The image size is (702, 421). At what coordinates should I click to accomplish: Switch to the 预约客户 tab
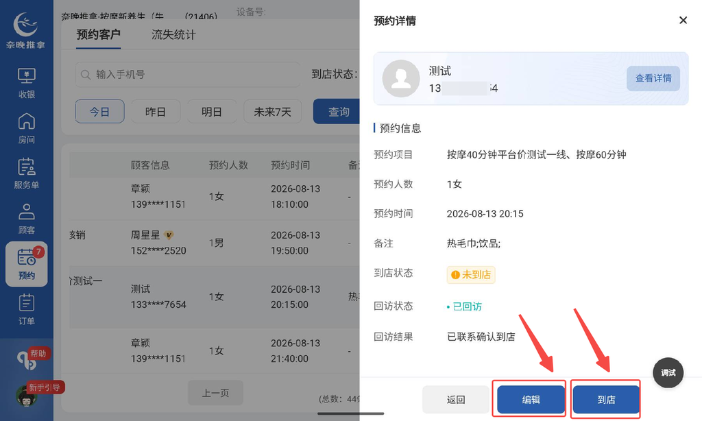click(x=98, y=34)
